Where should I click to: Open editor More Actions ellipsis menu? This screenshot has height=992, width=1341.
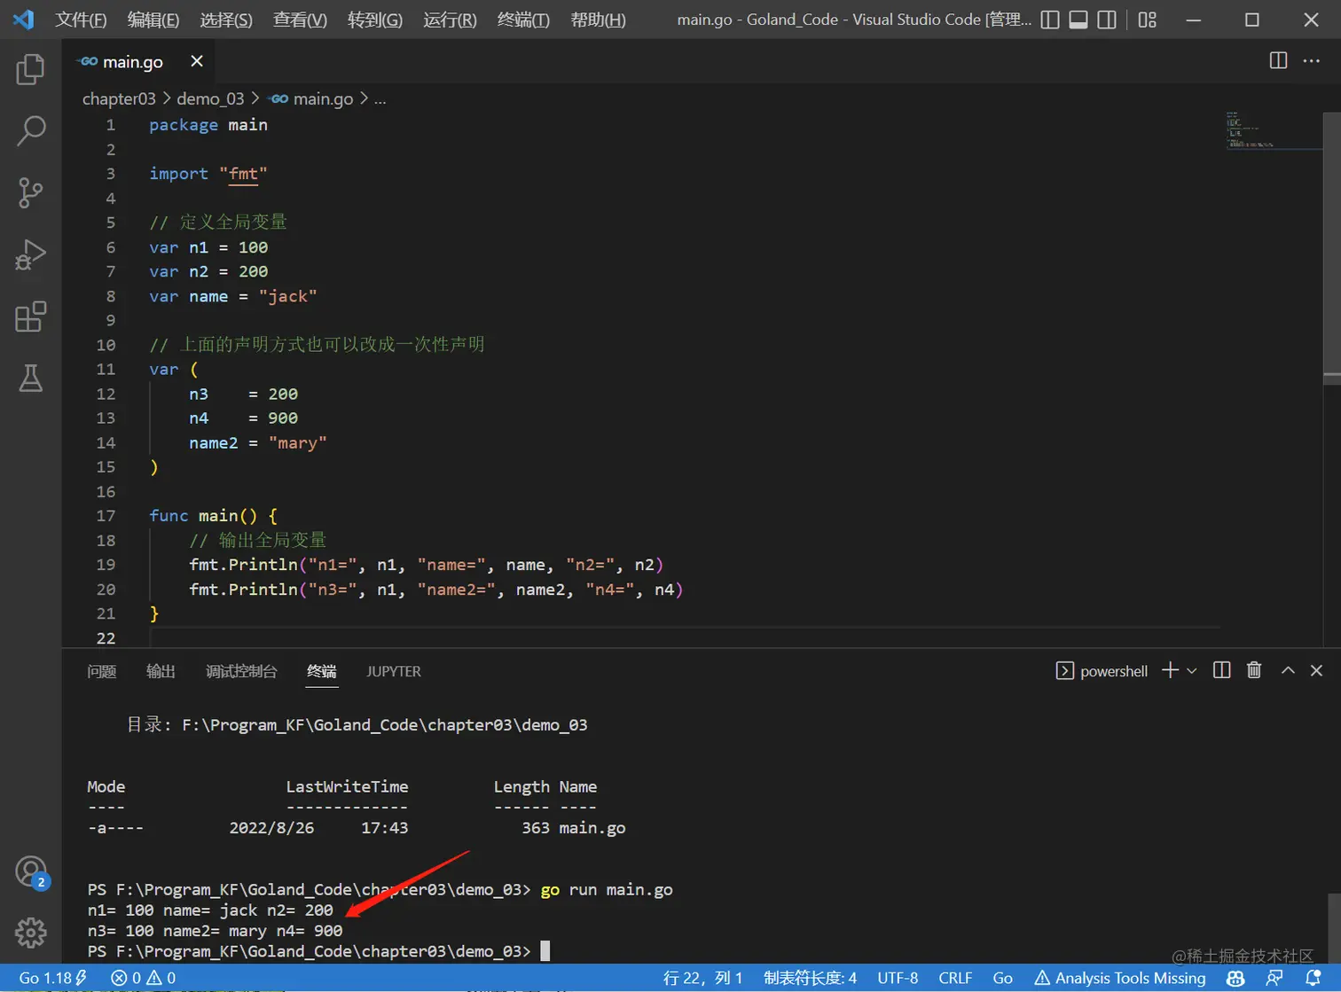1312,60
